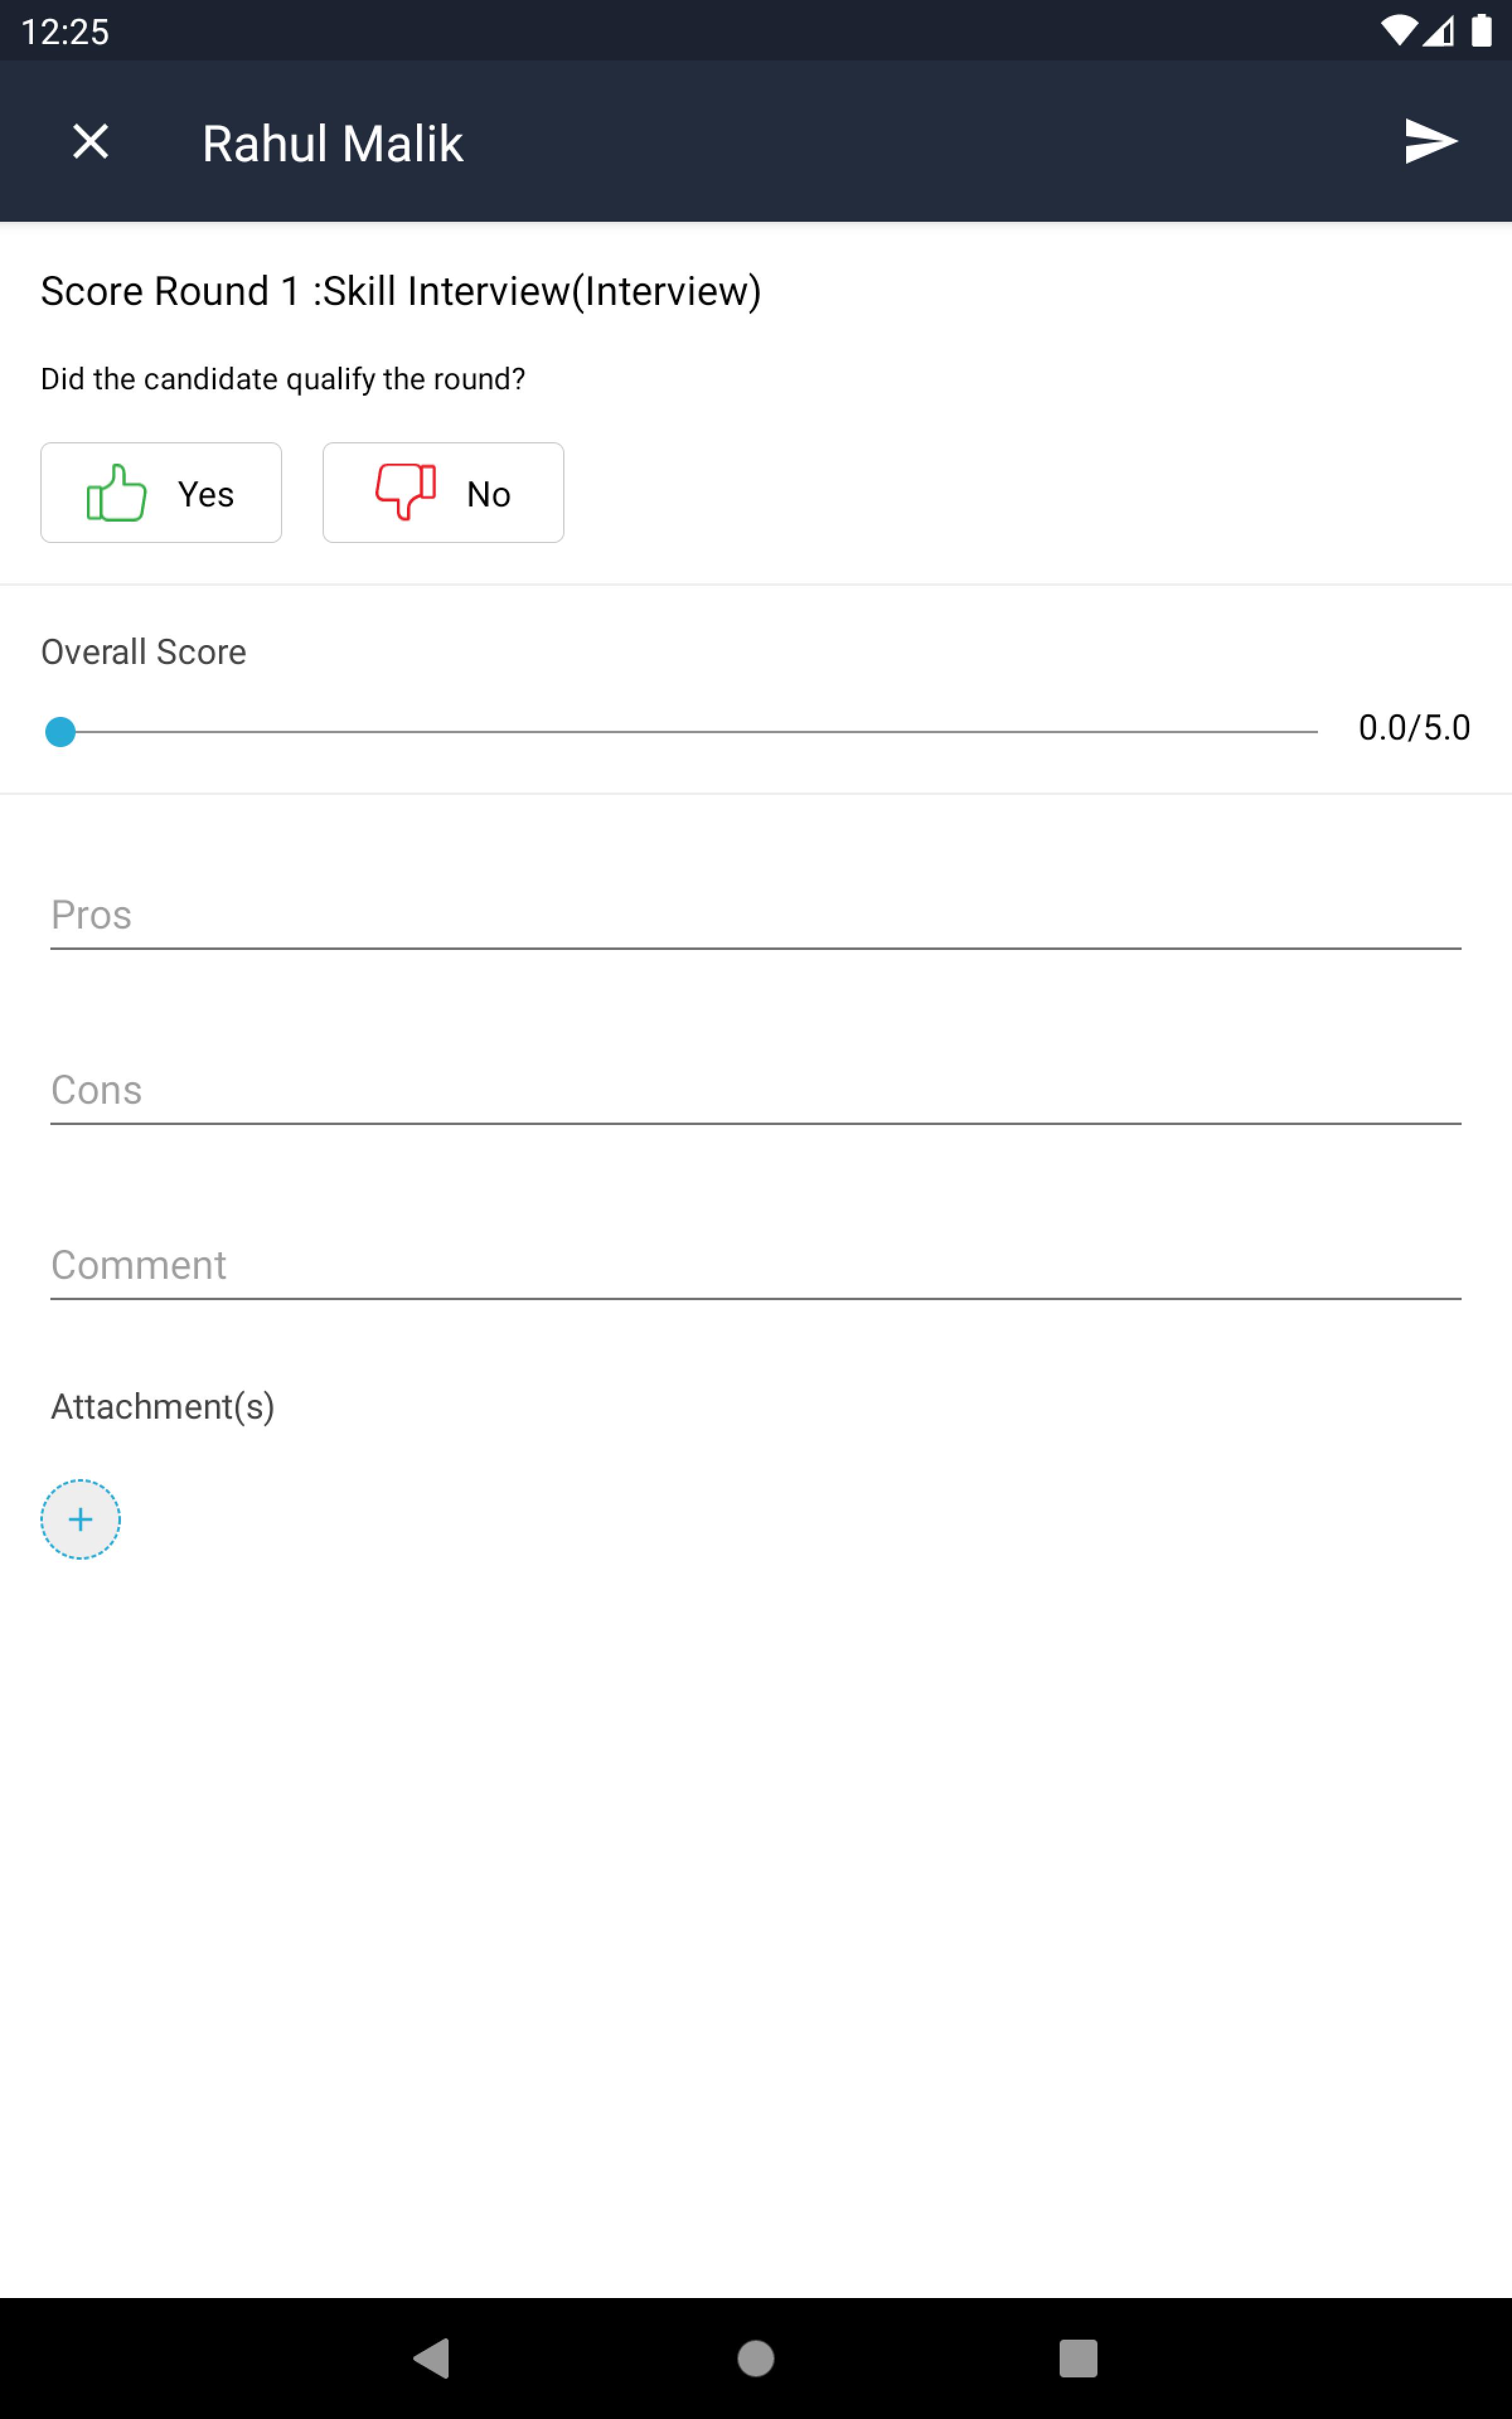Tap the 12:25 clock in the status bar
The image size is (1512, 2419).
click(65, 32)
